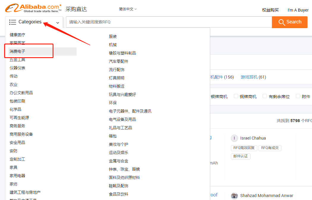Click the RFQ高效回复 tag

tap(244, 148)
